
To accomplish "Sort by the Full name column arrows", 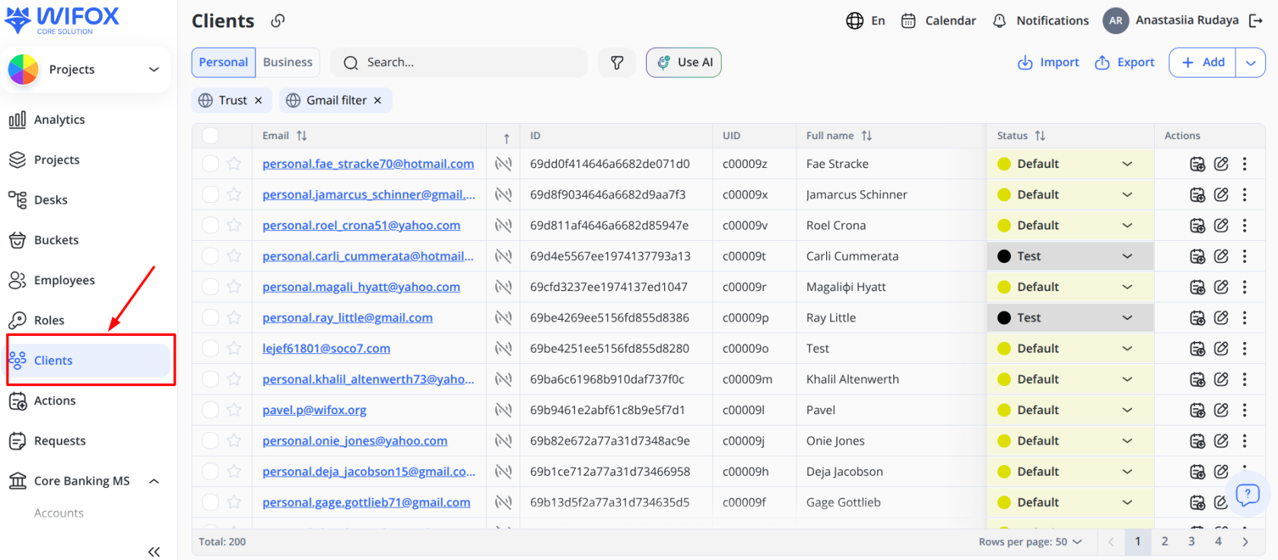I will [866, 135].
